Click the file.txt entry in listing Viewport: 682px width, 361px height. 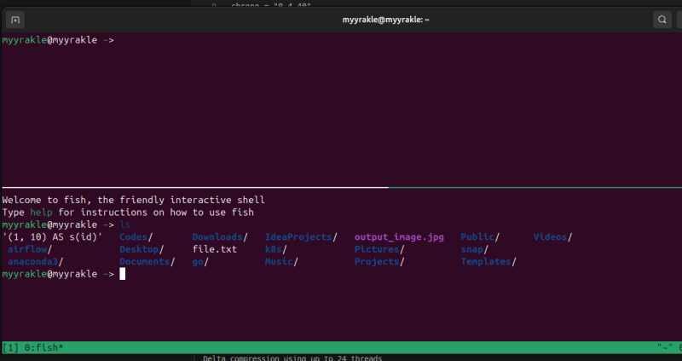214,249
